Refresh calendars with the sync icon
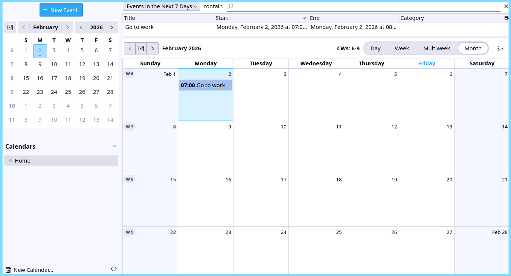 click(x=113, y=269)
